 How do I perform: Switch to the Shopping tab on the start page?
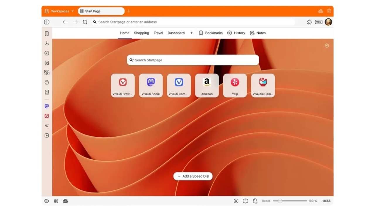tap(141, 33)
